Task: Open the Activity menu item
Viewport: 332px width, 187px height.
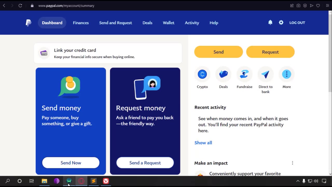Action: click(x=192, y=23)
